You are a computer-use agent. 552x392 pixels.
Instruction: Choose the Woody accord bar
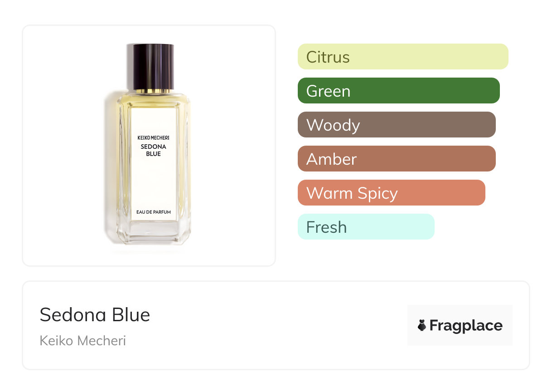point(396,125)
